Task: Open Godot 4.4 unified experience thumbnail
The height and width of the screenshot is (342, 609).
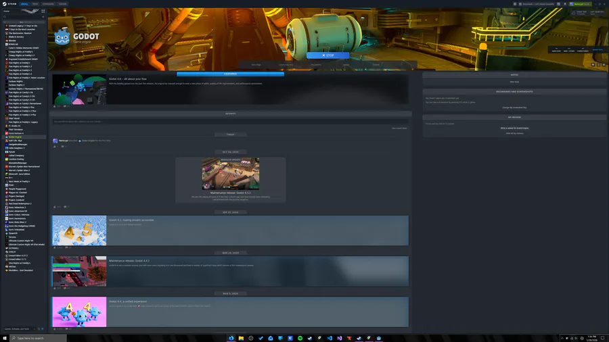Action: point(79,312)
